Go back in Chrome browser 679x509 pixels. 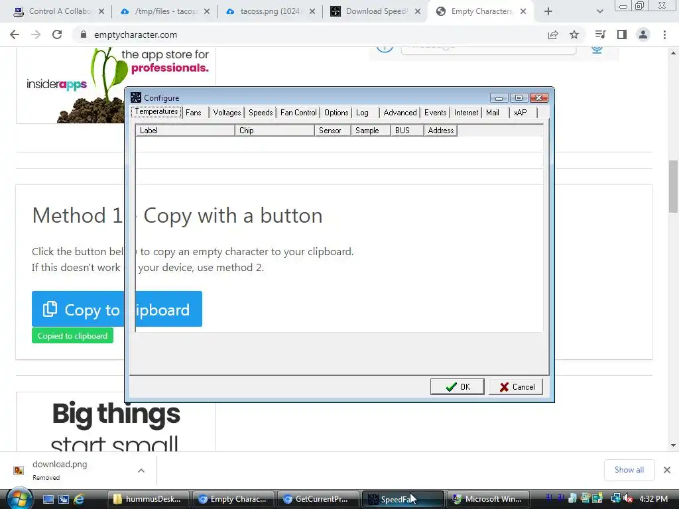pyautogui.click(x=15, y=34)
